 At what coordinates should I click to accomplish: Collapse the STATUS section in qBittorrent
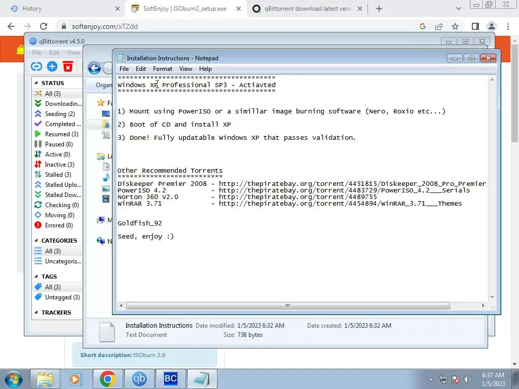pos(36,83)
